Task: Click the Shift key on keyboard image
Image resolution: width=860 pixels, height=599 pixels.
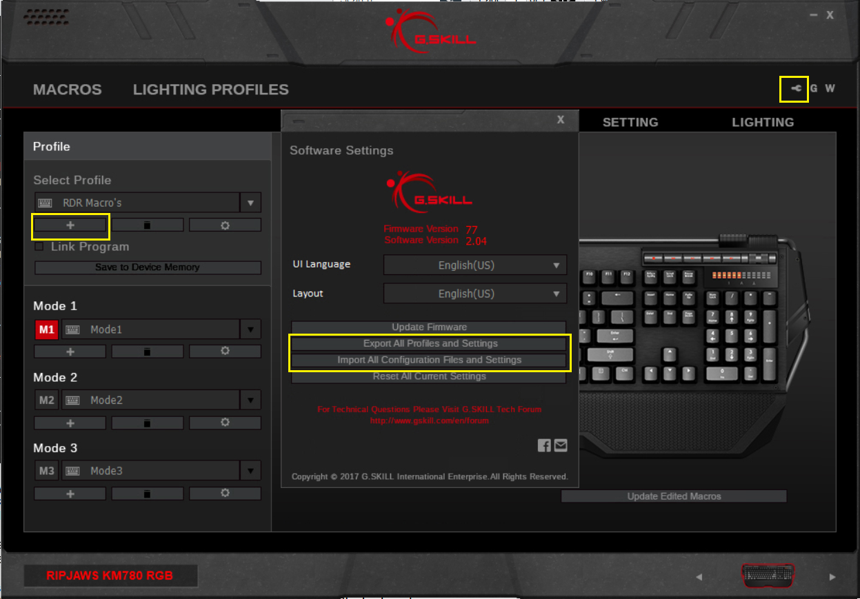Action: click(x=610, y=354)
